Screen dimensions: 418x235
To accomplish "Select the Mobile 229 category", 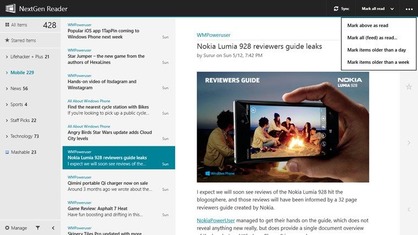I will (x=22, y=73).
